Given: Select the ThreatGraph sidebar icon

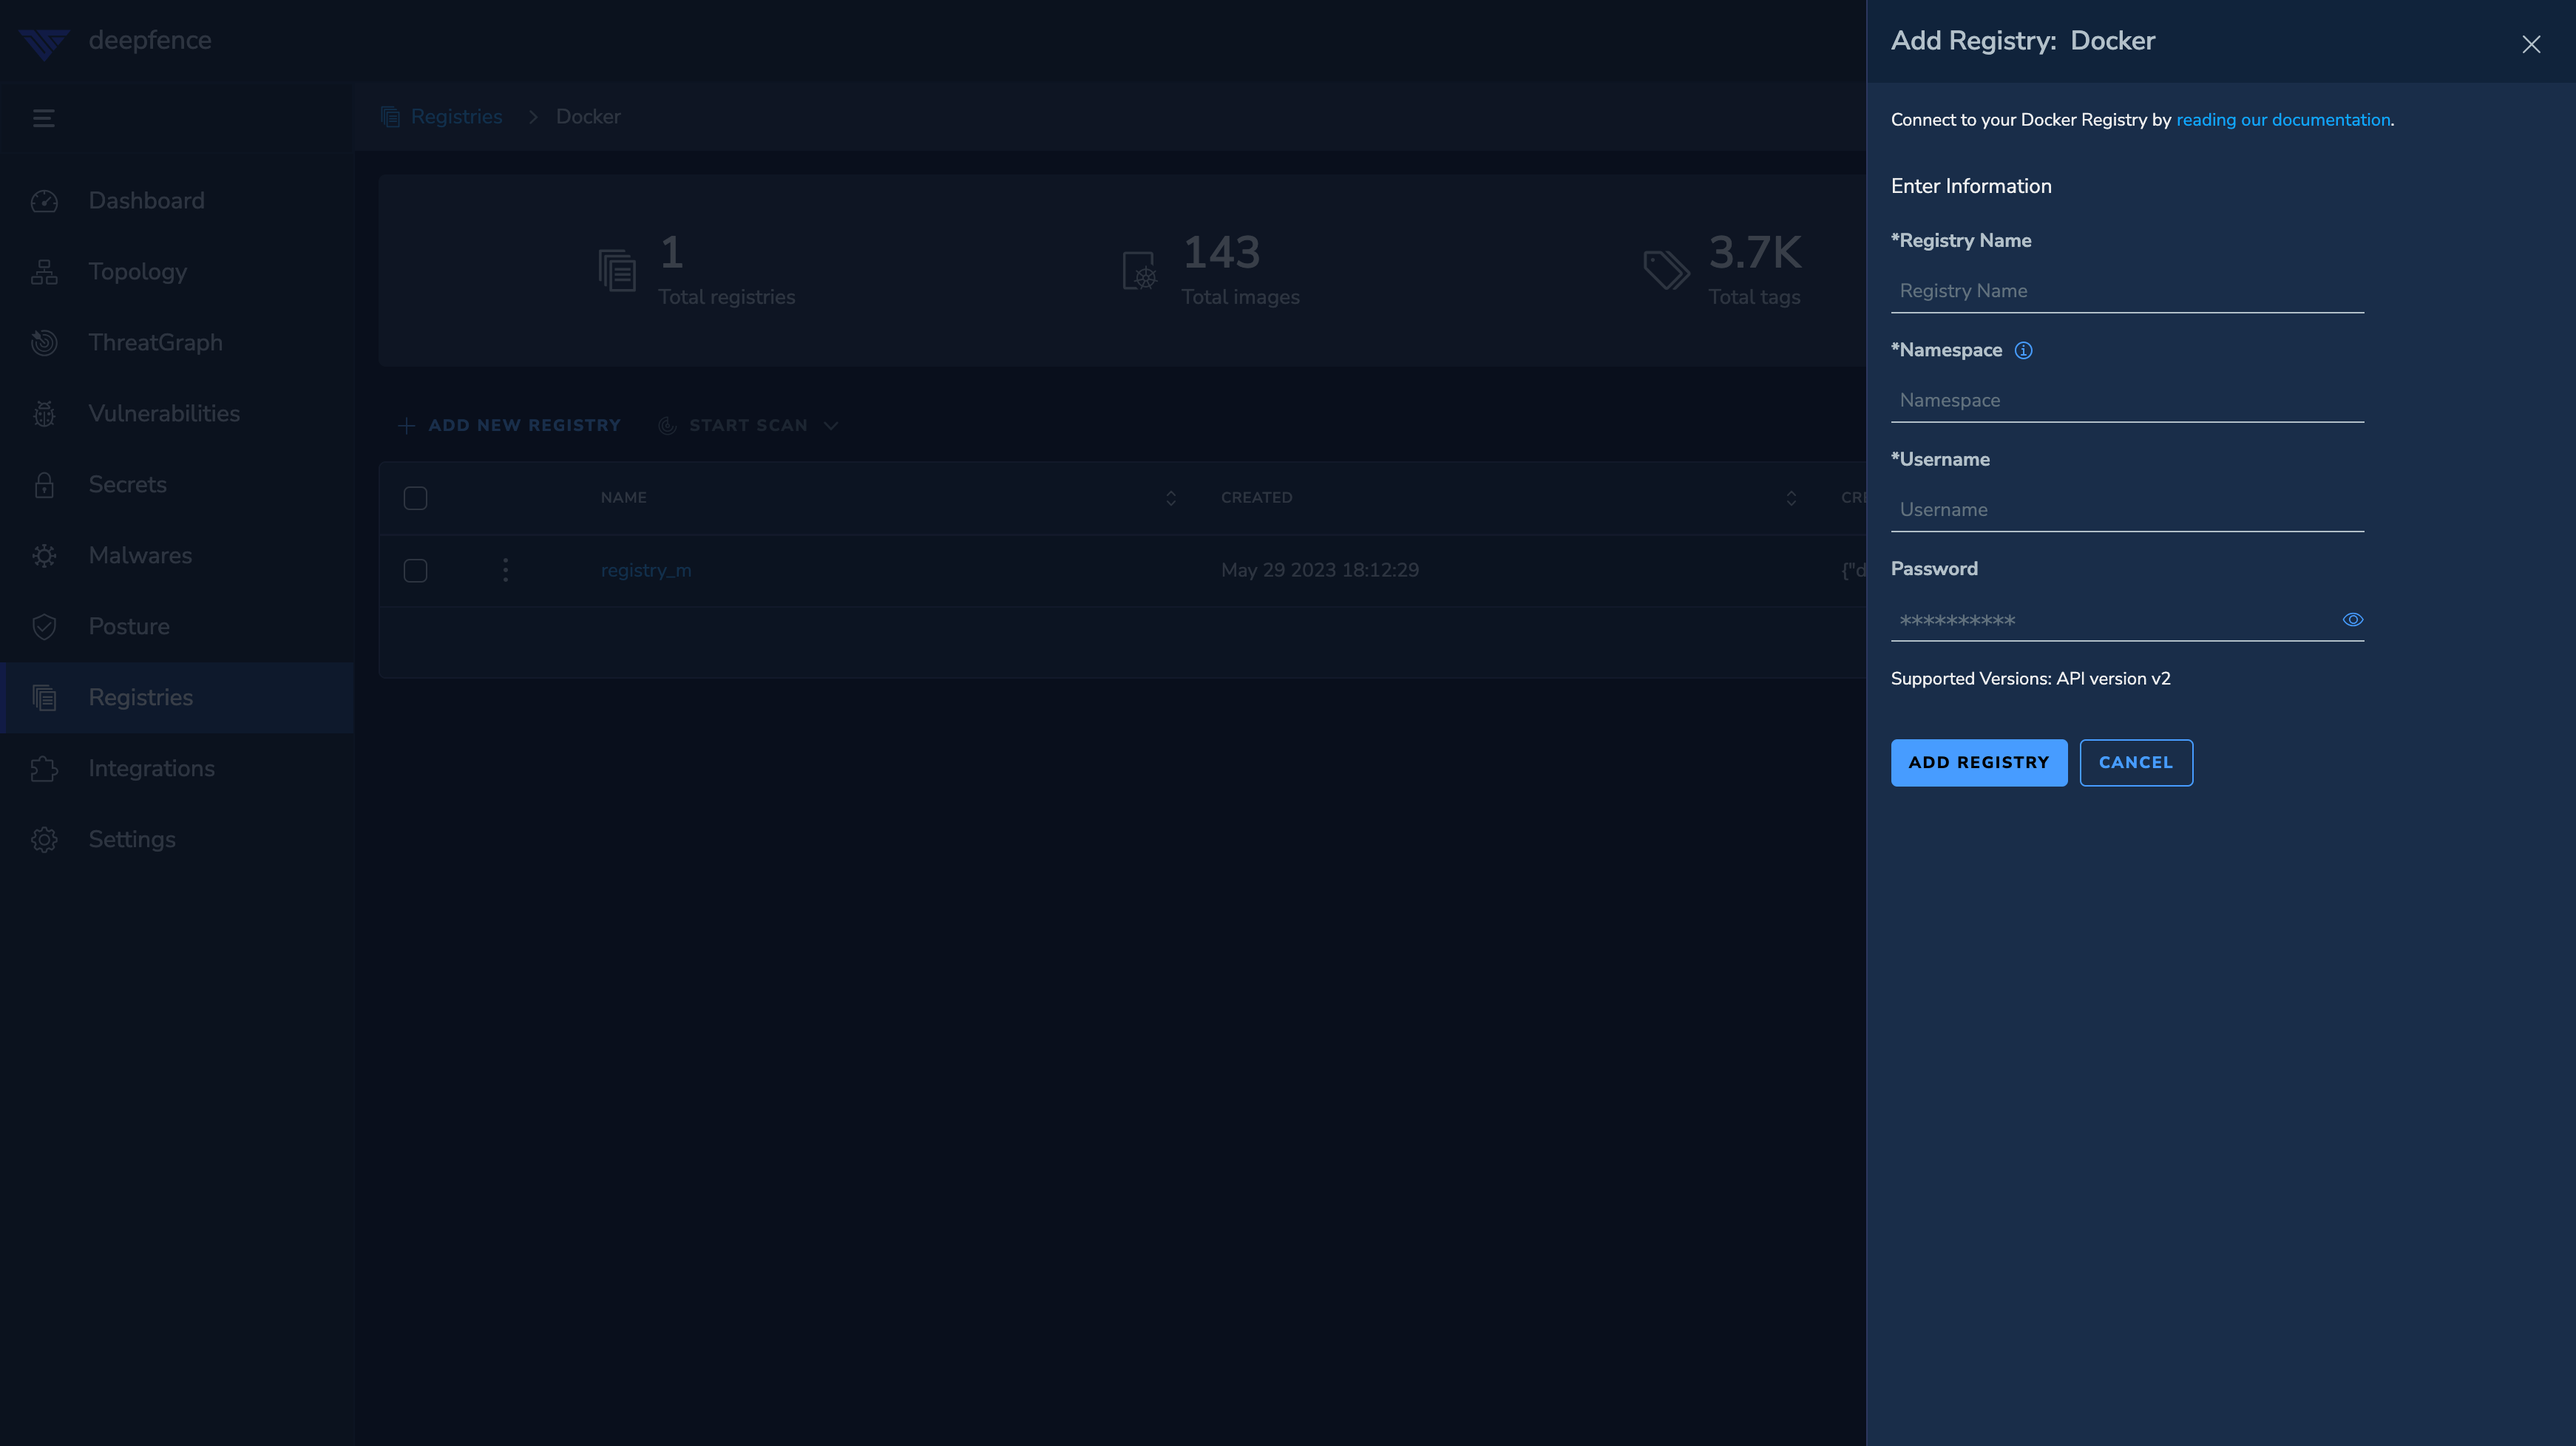Looking at the screenshot, I should (x=46, y=343).
